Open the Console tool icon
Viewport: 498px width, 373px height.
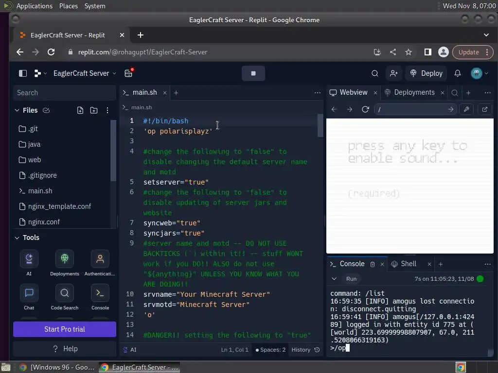(x=100, y=297)
